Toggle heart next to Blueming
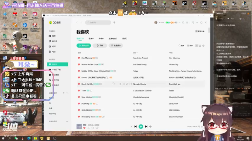This screenshot has width=252, height=141. 79,104
